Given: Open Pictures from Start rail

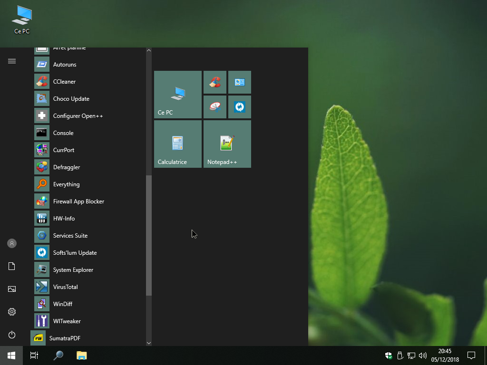Looking at the screenshot, I should tap(12, 289).
